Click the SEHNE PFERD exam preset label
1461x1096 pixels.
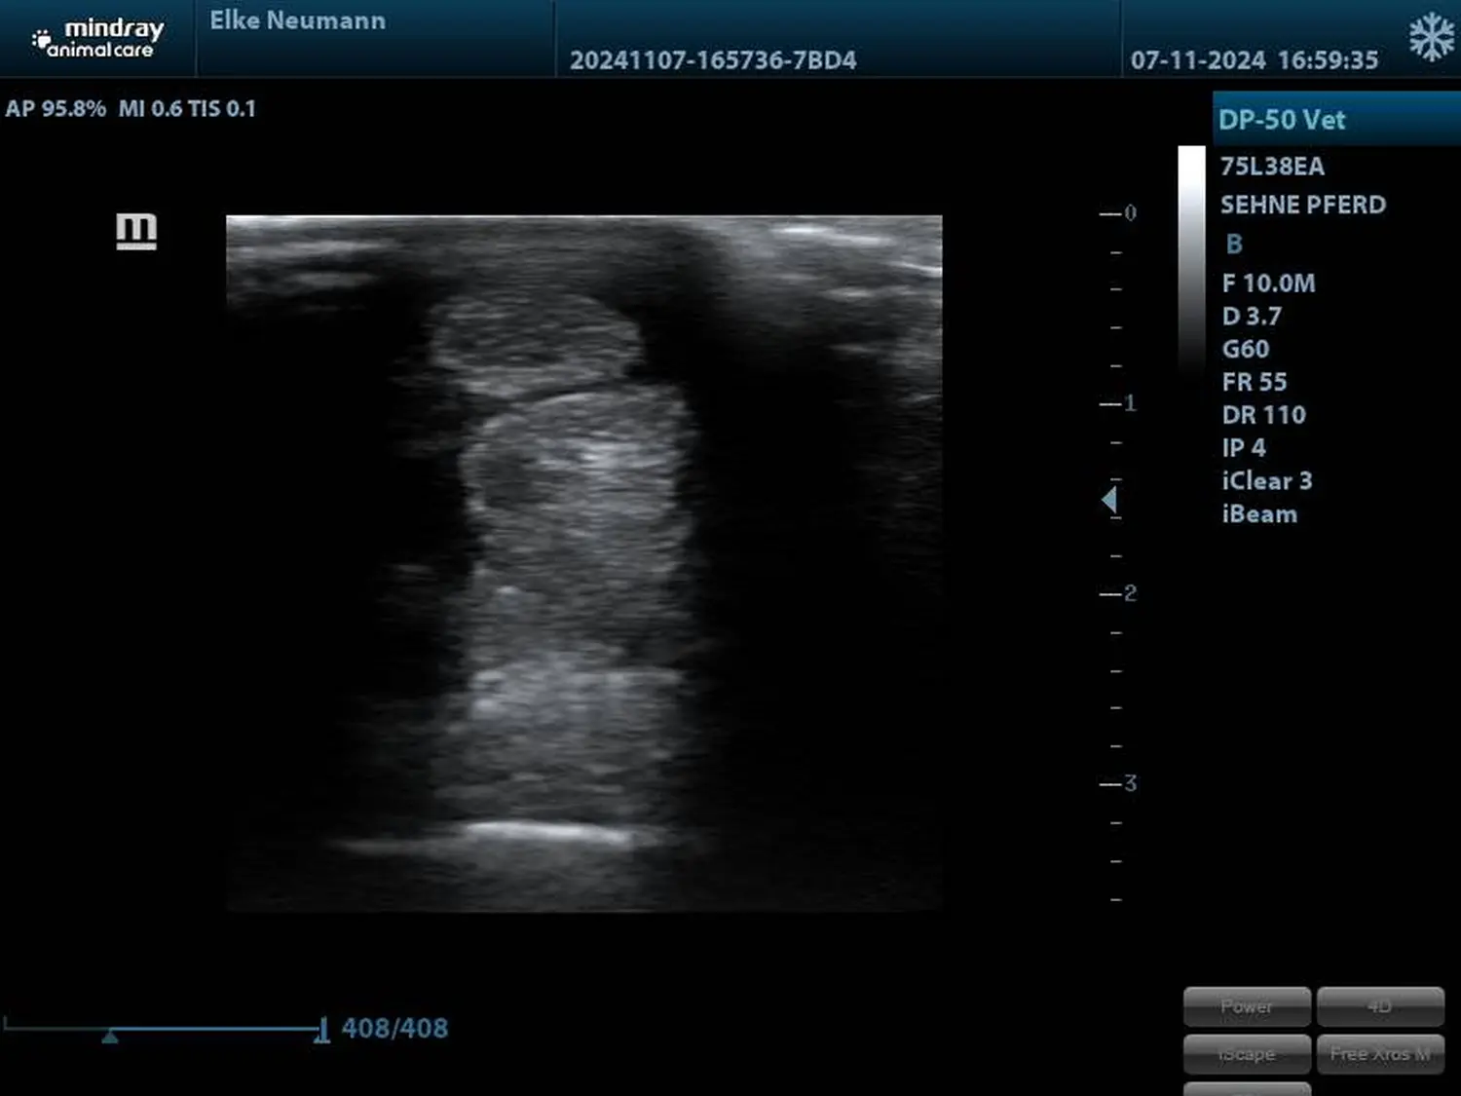coord(1302,205)
